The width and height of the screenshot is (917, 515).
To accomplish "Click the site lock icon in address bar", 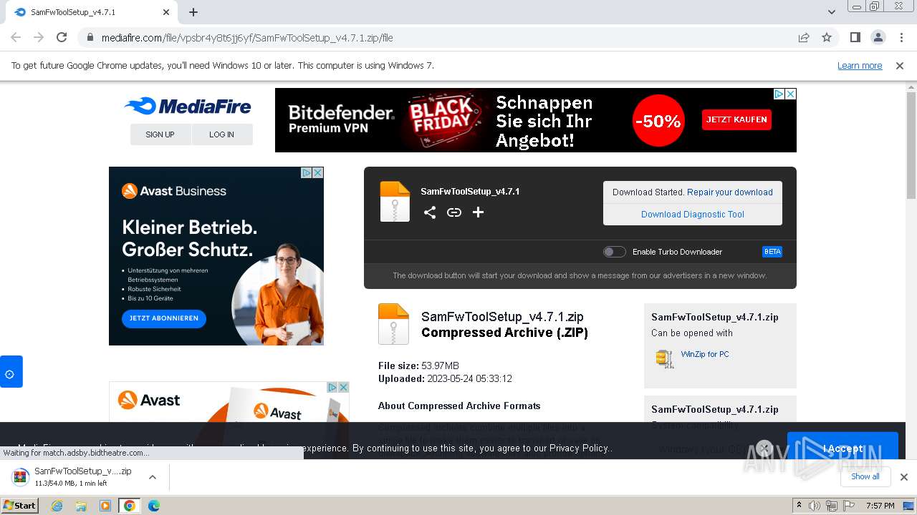I will [90, 37].
